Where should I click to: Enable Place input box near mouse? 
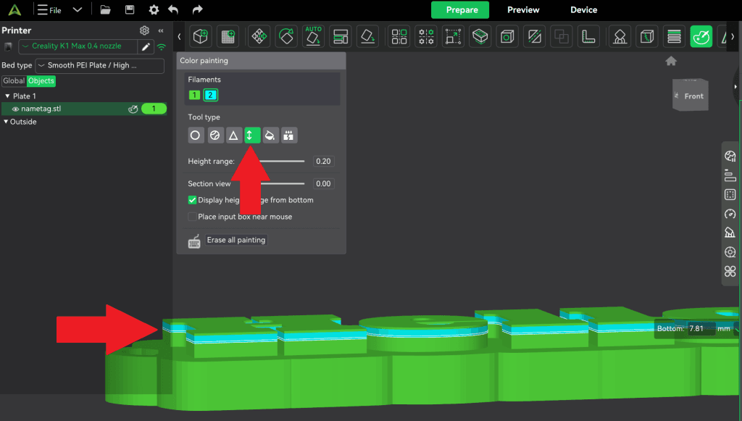pos(193,217)
